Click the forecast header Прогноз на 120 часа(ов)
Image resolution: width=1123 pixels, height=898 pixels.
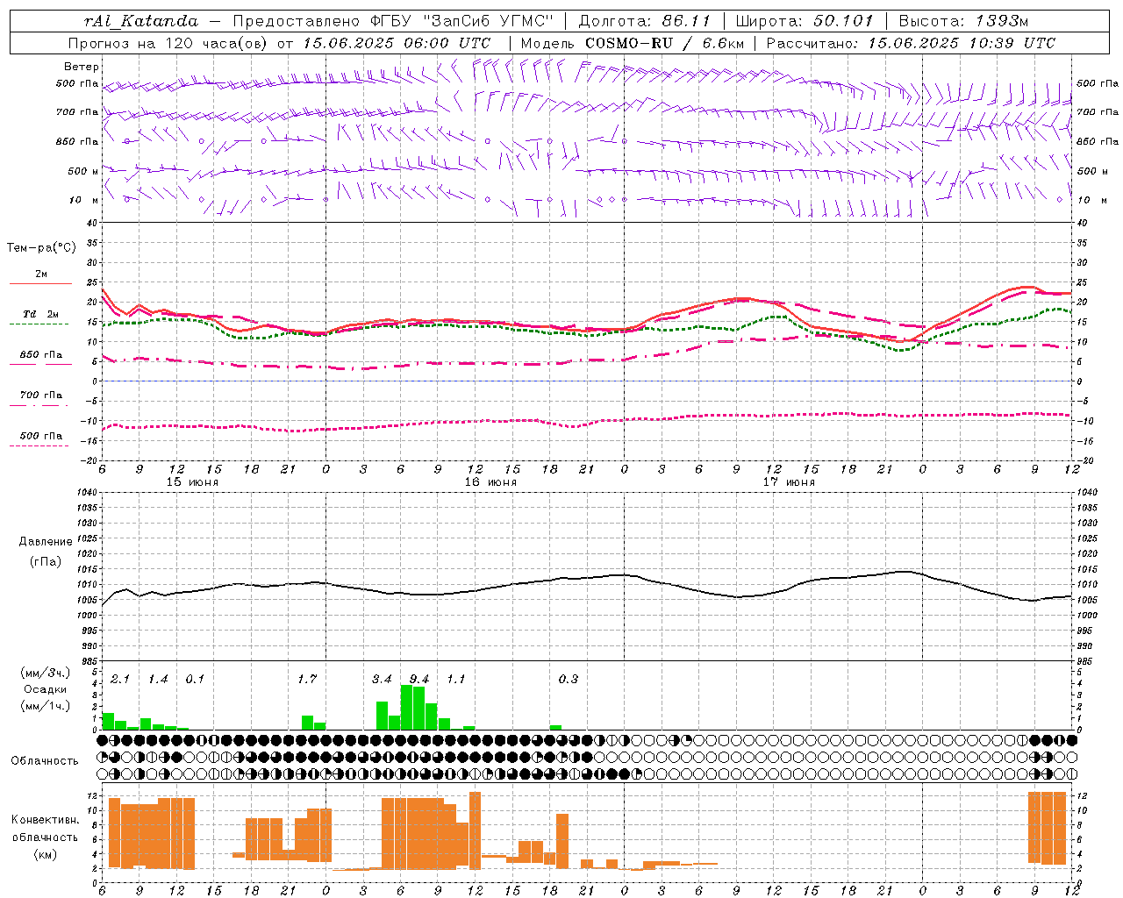pyautogui.click(x=168, y=43)
